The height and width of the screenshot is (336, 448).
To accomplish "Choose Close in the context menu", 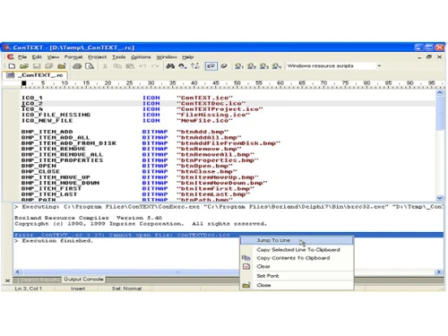I will (297, 285).
